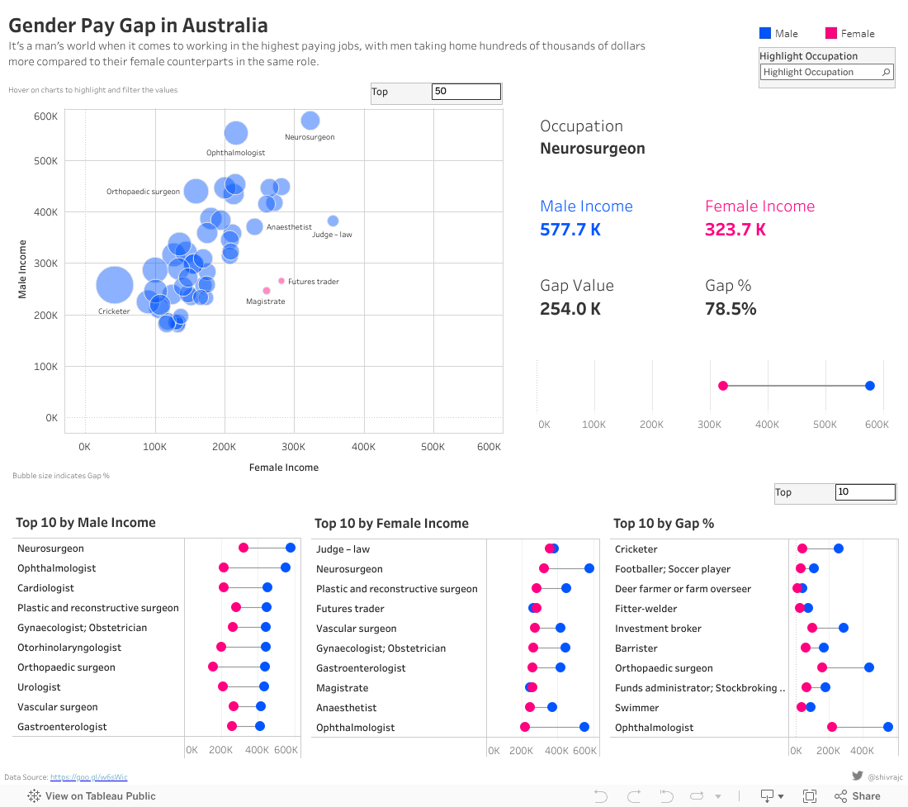Image resolution: width=908 pixels, height=807 pixels.
Task: Select the Cricketer bubble in scatter plot
Action: pos(115,285)
